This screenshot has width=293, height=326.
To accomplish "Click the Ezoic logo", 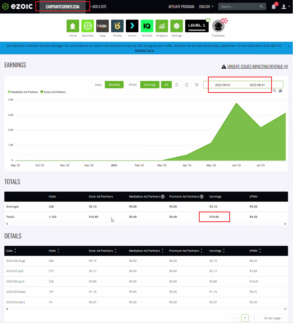I will point(17,7).
